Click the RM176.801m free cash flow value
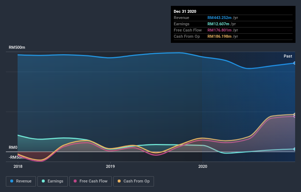Viewport: 301px width, 192px height. (219, 30)
